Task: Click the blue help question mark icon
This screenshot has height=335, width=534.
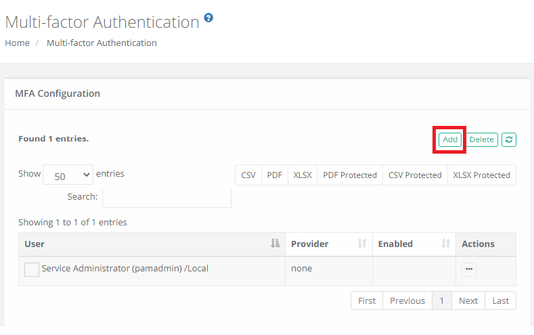Action: pos(208,18)
